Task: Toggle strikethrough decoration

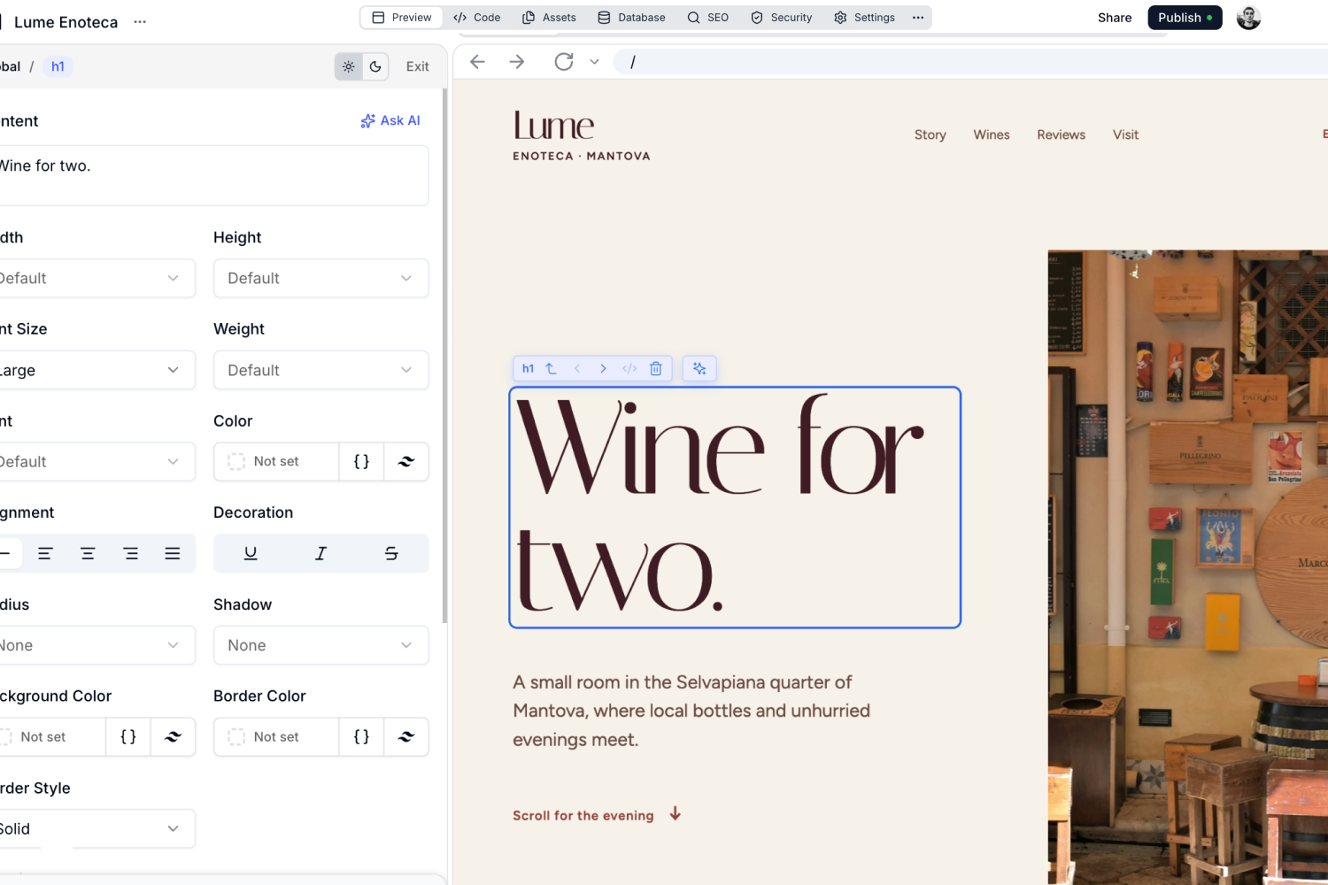Action: pyautogui.click(x=391, y=554)
